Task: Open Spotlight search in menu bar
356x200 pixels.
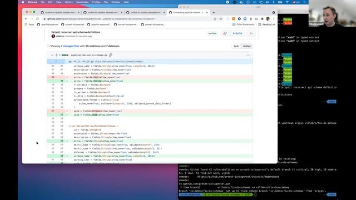Action: pyautogui.click(x=304, y=2)
